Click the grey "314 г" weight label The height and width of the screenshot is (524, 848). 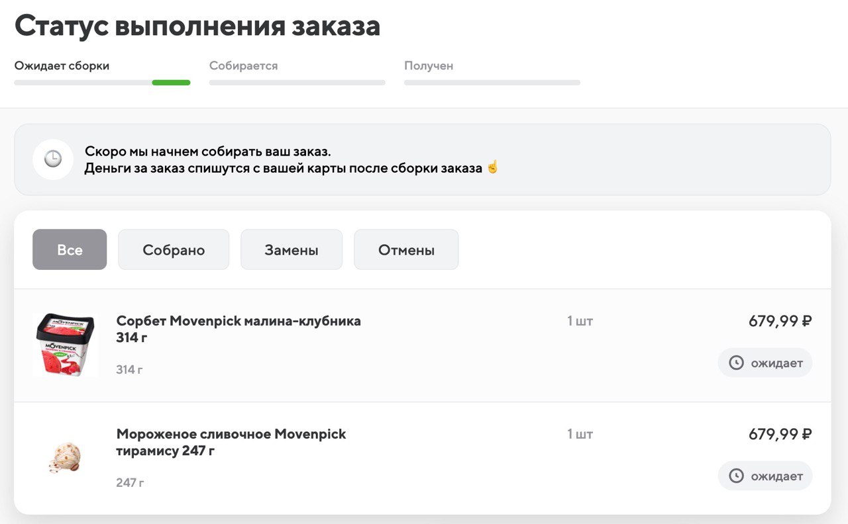pos(129,370)
